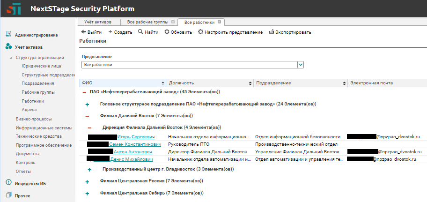Open the Представление dropdown arrow

click(301, 65)
